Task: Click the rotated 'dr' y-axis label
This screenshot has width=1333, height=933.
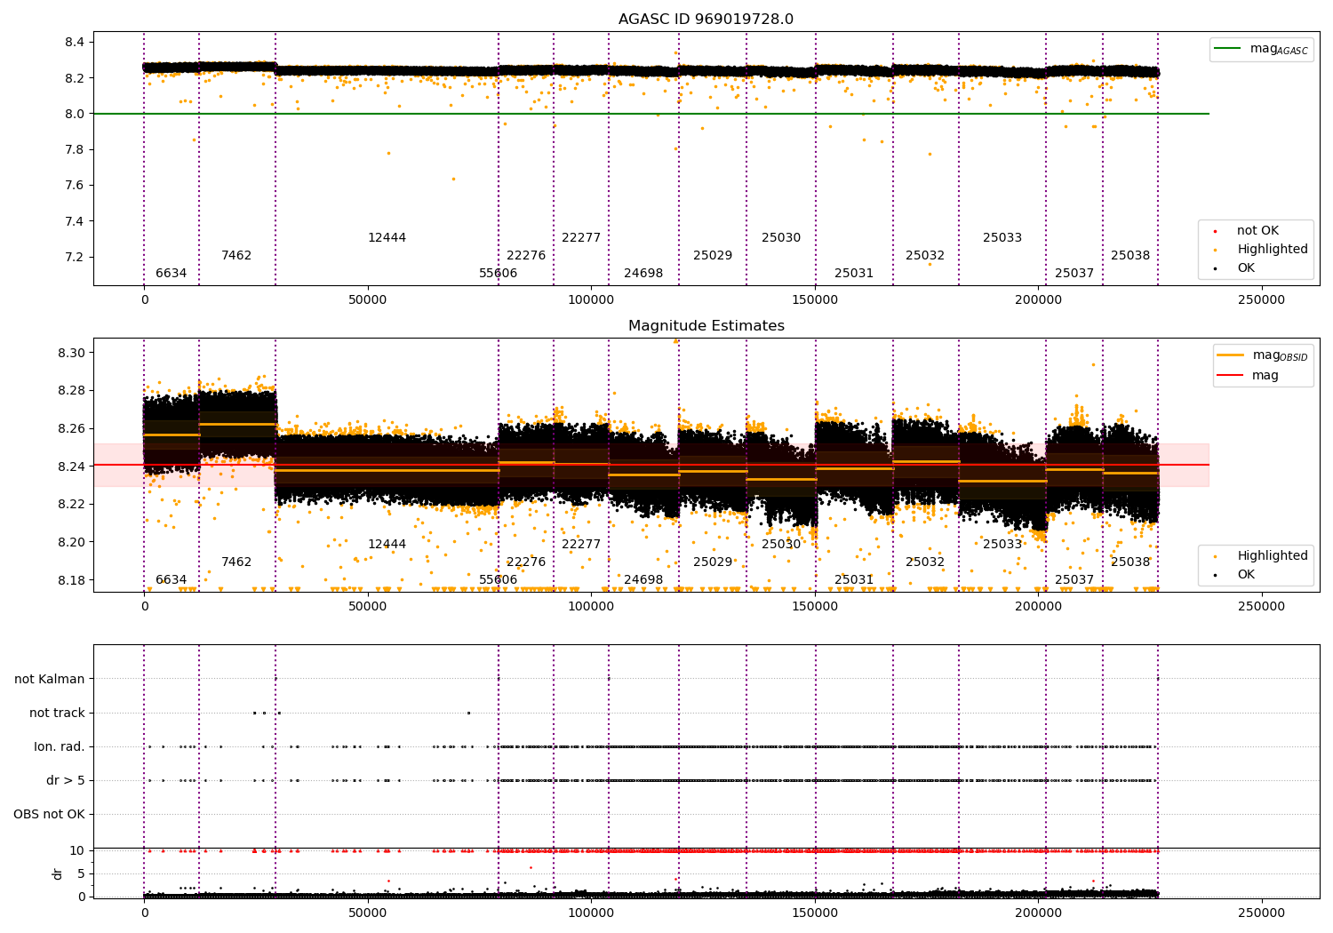Action: tap(58, 874)
